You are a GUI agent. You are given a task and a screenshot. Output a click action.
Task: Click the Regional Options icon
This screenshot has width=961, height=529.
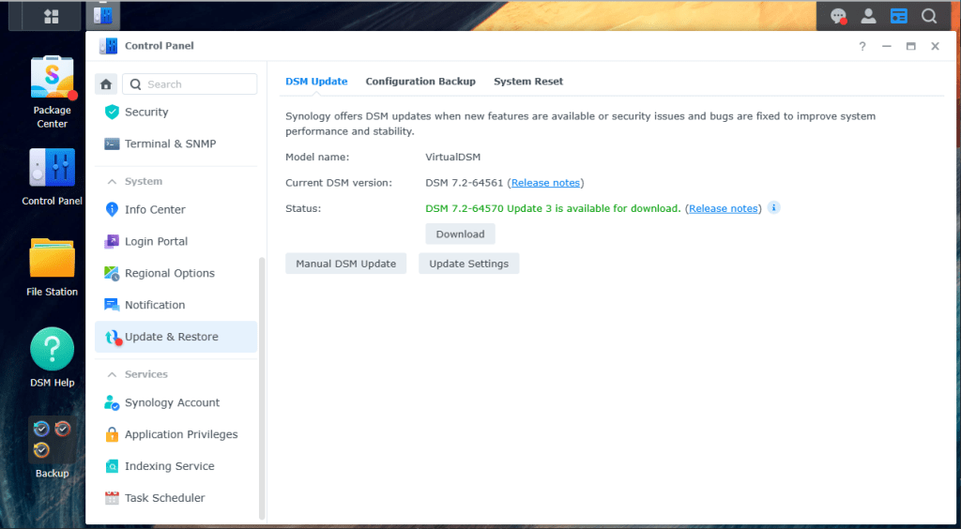(x=112, y=273)
